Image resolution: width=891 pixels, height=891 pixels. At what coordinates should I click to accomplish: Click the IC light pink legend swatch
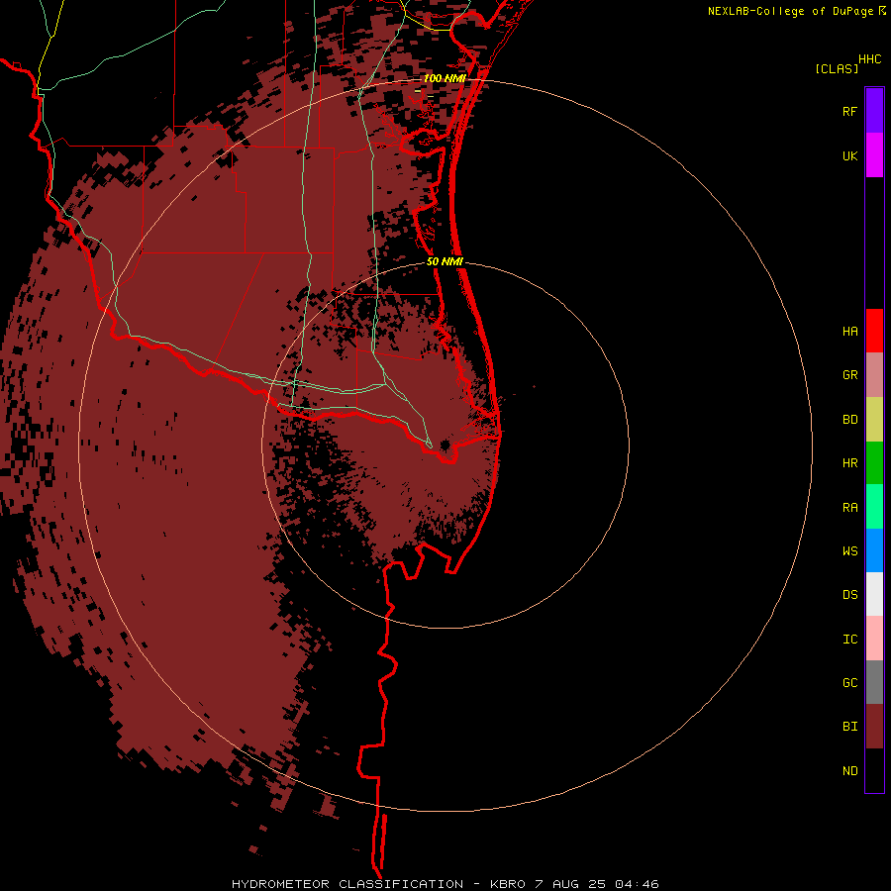tap(874, 639)
